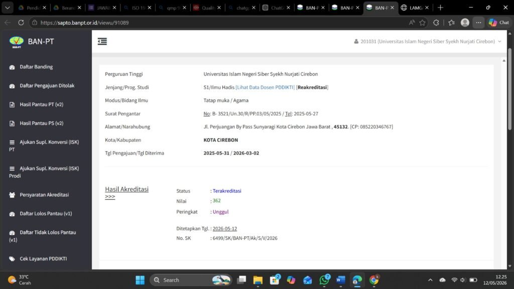Open Daftar Pengajuan Ditolak menu item
The width and height of the screenshot is (514, 289).
(x=47, y=85)
